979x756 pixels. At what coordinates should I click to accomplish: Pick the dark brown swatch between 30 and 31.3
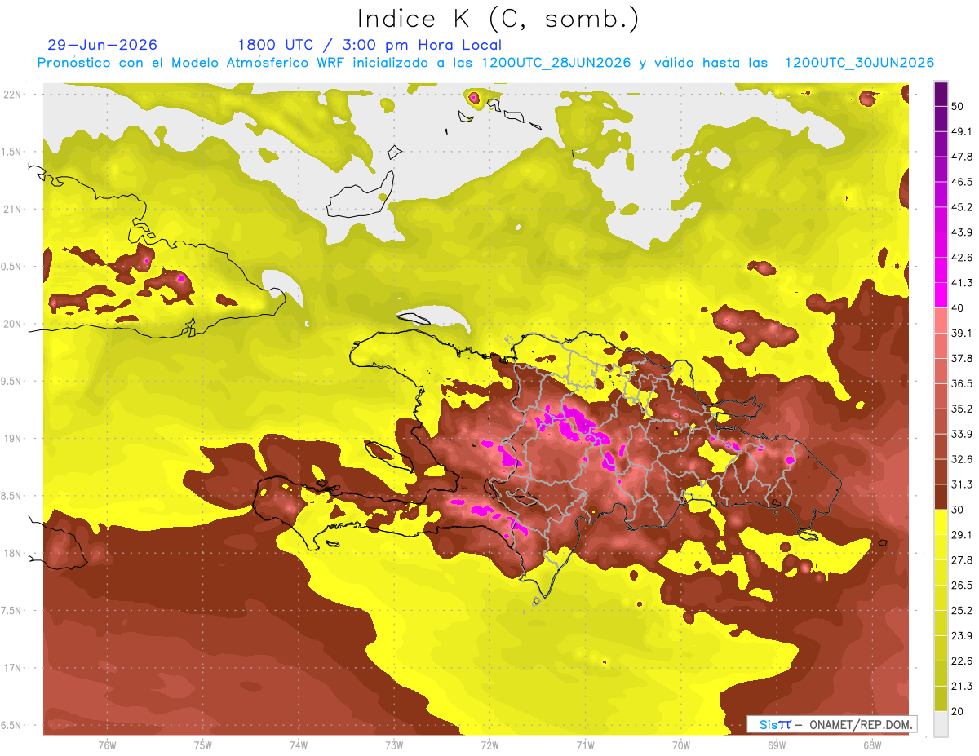(941, 497)
